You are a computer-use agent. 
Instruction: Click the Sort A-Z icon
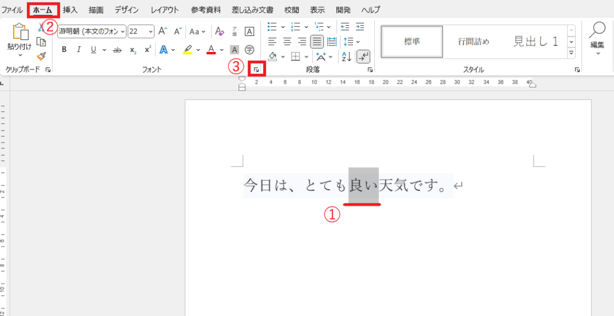pyautogui.click(x=347, y=57)
